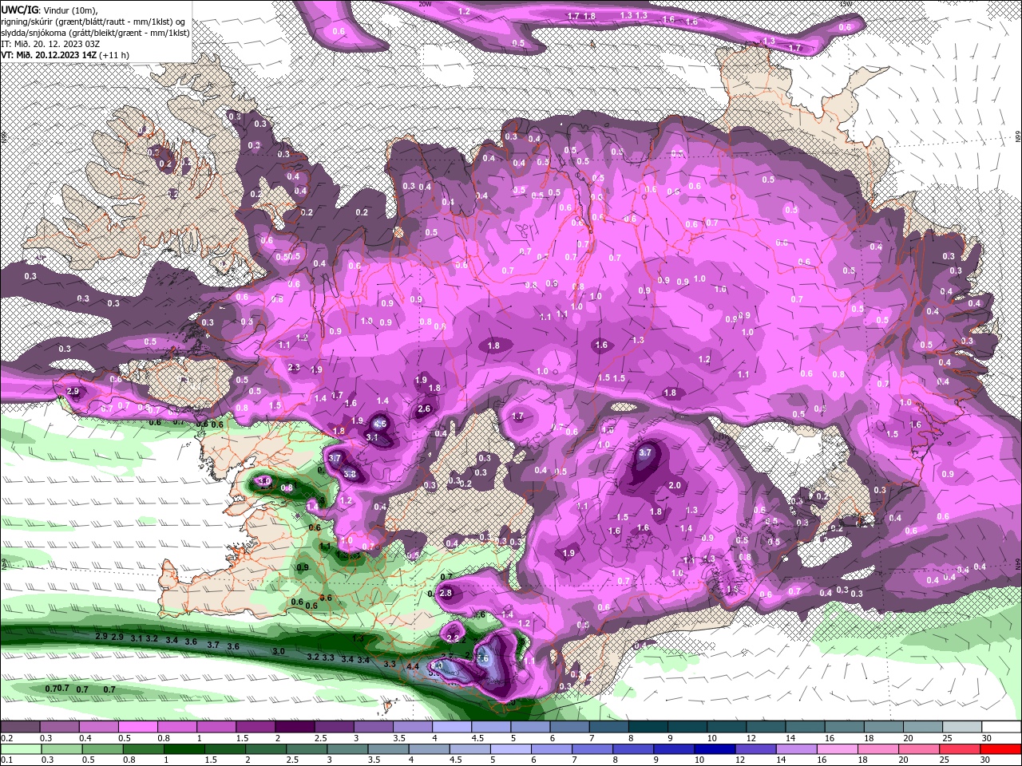This screenshot has height=766, width=1022.
Task: Click the '20W' longitude label at top
Action: point(425,3)
